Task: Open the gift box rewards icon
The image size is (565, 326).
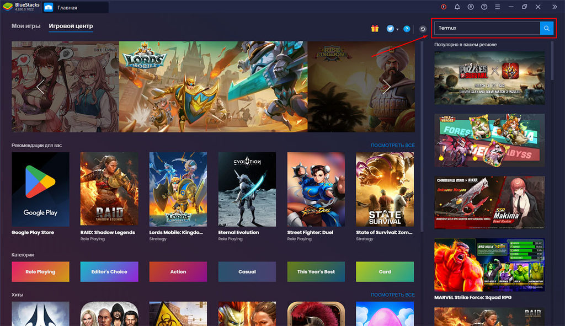Action: [375, 29]
